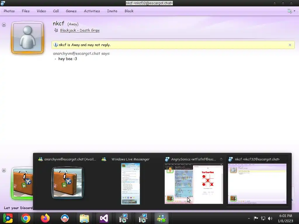Click nkcf's default avatar picture
Viewport: 299px width, 224px height.
pos(27,37)
